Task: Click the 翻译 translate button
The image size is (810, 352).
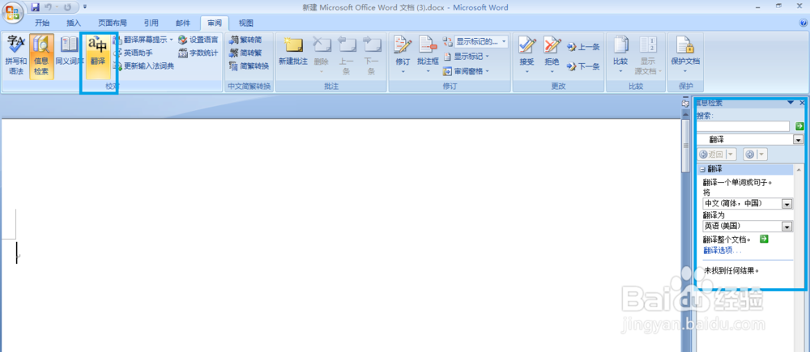Action: pyautogui.click(x=98, y=56)
